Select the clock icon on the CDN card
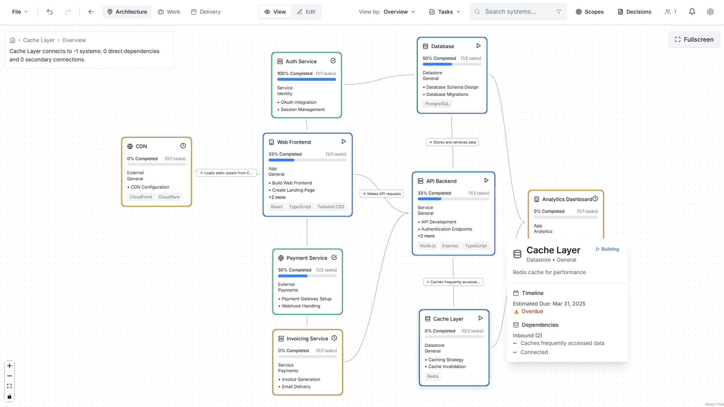This screenshot has height=407, width=724. [183, 145]
